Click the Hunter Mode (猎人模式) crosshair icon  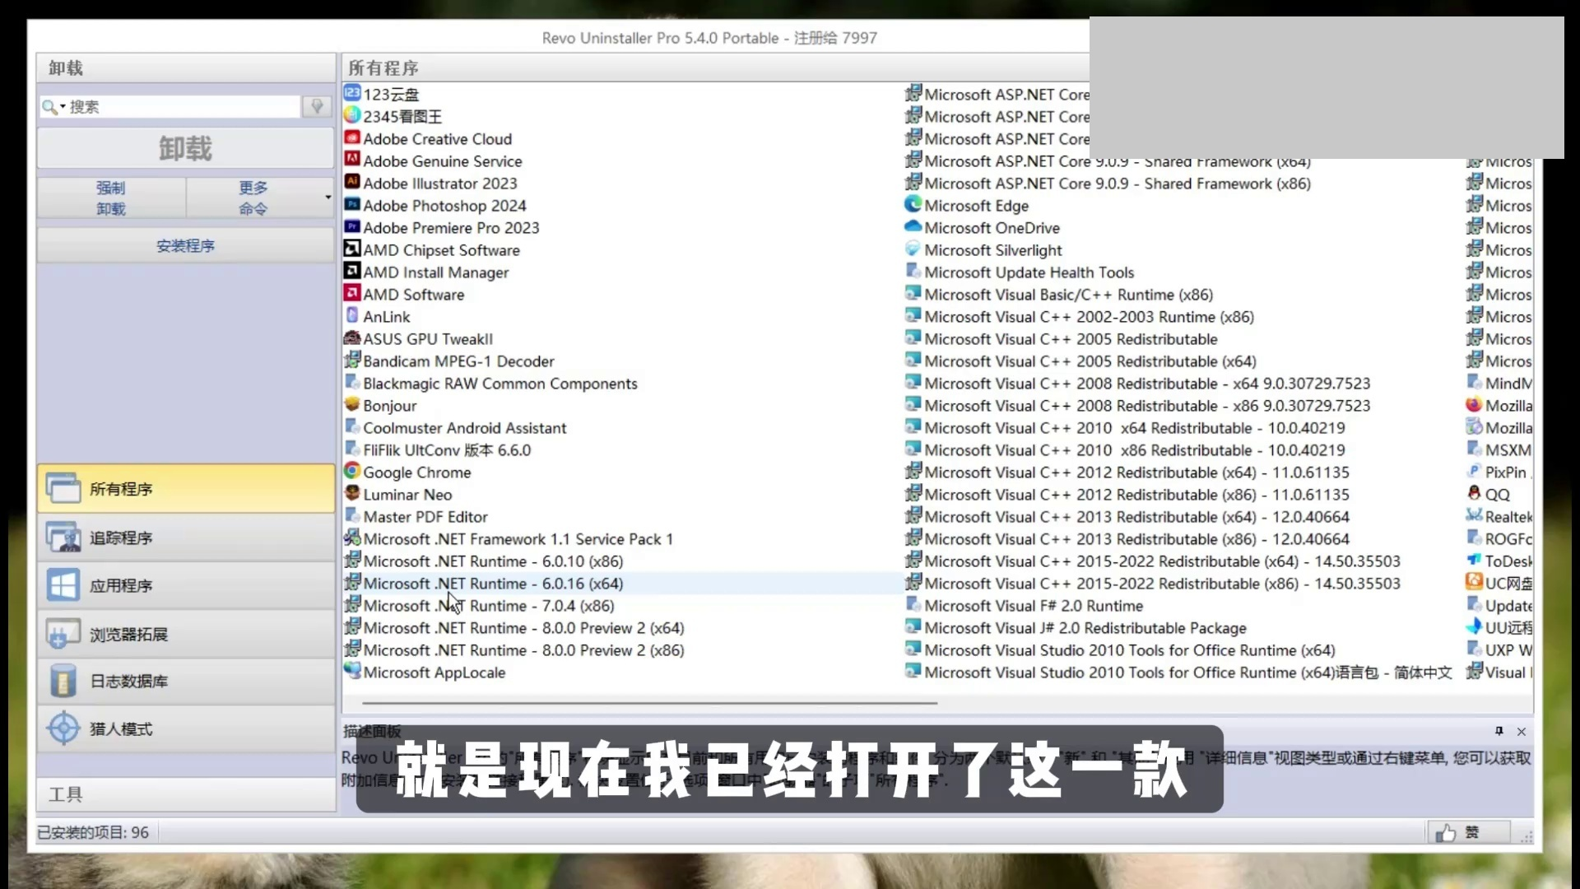[x=63, y=728]
